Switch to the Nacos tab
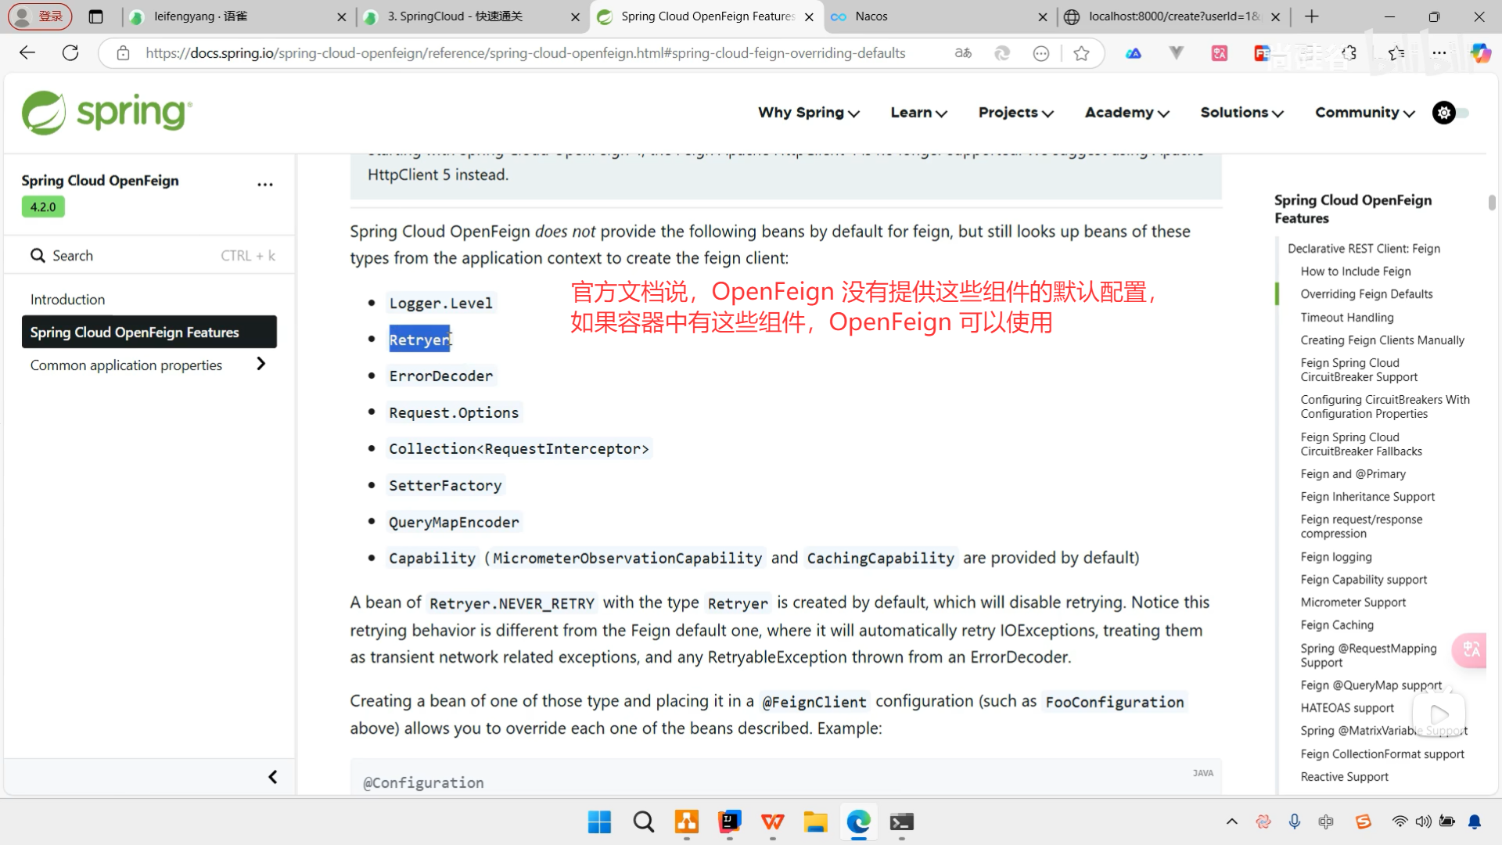Viewport: 1502px width, 845px height. (871, 16)
